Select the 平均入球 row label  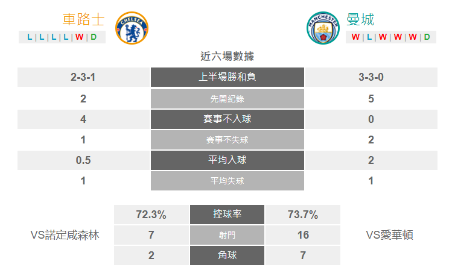[x=227, y=160]
